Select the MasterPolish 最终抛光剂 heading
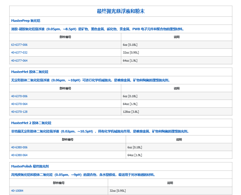The image size is (241, 195). 30,166
